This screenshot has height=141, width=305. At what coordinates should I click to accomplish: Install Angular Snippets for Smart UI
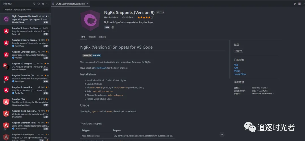click(46, 34)
